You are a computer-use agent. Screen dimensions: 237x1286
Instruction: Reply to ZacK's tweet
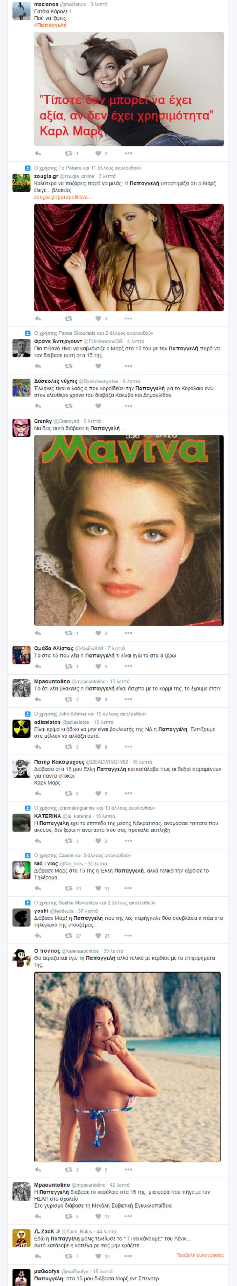pos(38,1256)
